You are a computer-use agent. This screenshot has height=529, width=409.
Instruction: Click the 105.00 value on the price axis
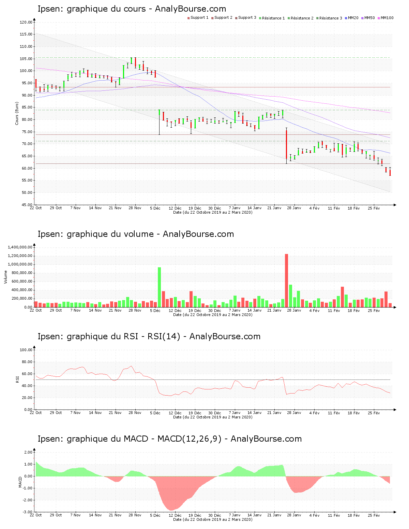coord(26,59)
